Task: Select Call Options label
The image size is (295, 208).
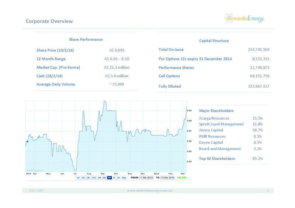Action: tap(169, 76)
